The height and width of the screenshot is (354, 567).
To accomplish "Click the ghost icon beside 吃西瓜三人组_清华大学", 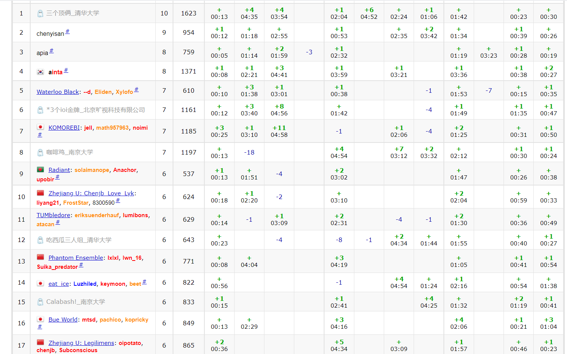I will click(x=40, y=240).
